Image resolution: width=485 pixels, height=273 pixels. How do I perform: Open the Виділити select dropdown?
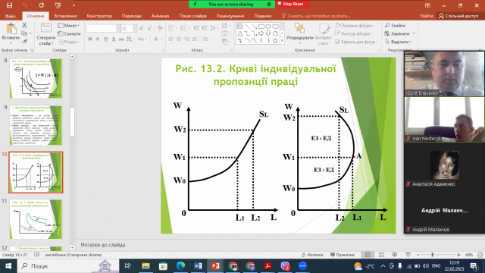pos(399,42)
